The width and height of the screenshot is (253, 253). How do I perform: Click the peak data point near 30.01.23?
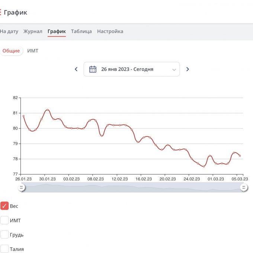tap(48, 110)
